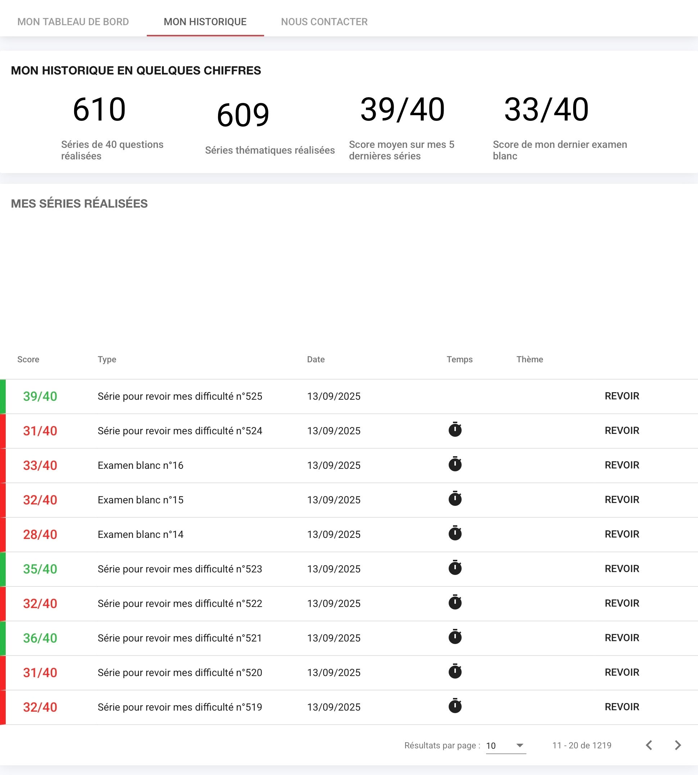Image resolution: width=698 pixels, height=775 pixels.
Task: Go to previous results page arrow
Action: [649, 745]
